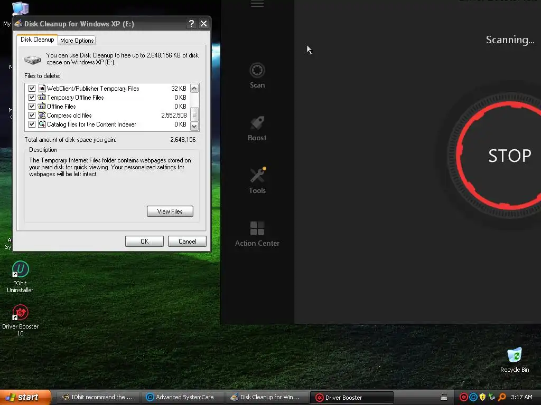This screenshot has height=405, width=541.
Task: Uncheck Temporary Offline Files checkbox
Action: pyautogui.click(x=32, y=97)
